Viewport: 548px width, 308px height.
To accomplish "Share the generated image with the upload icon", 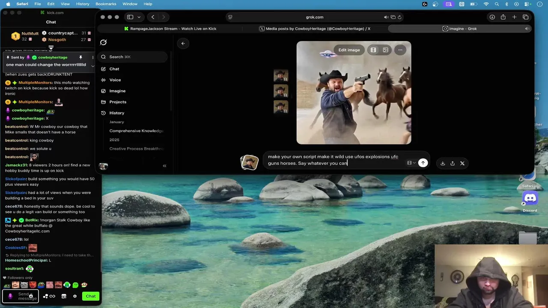I will click(453, 163).
